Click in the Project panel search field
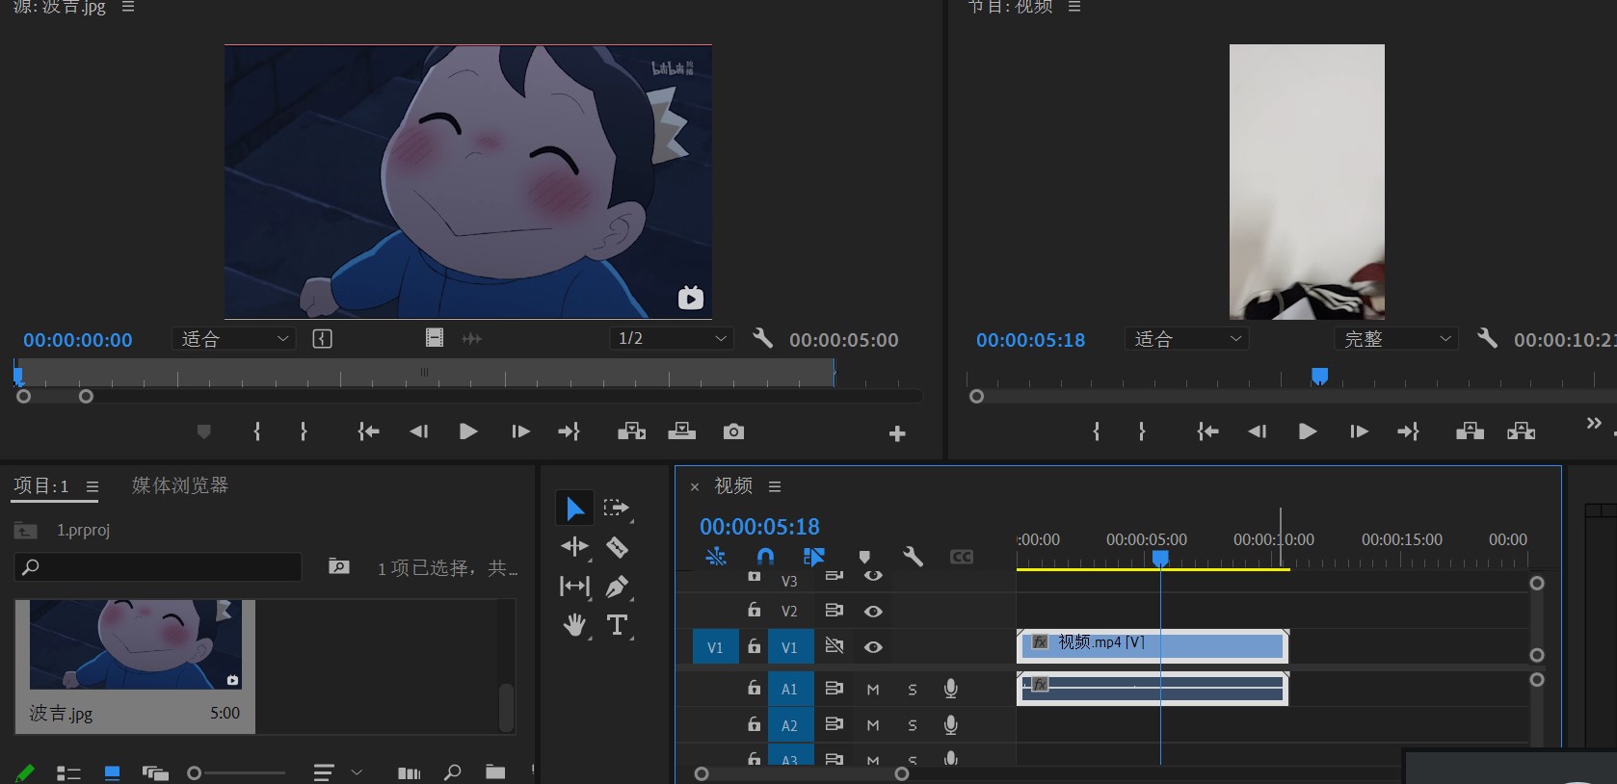 coord(158,566)
